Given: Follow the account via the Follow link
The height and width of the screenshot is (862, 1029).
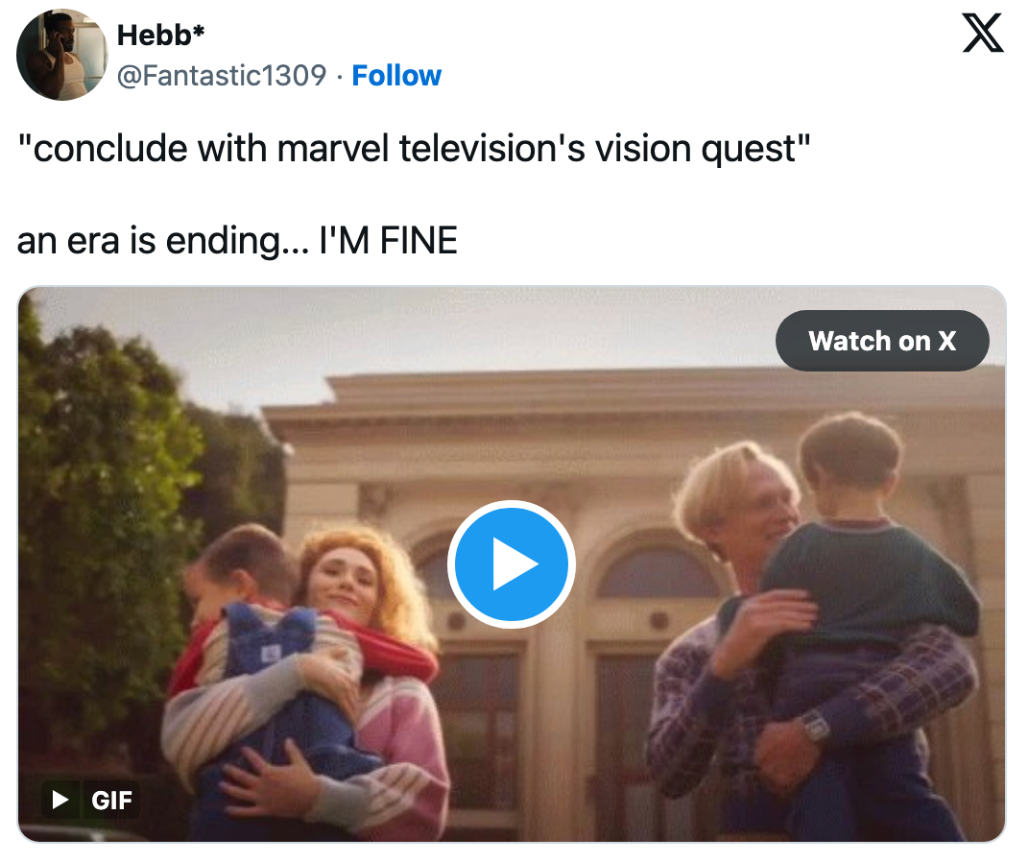Looking at the screenshot, I should [396, 75].
